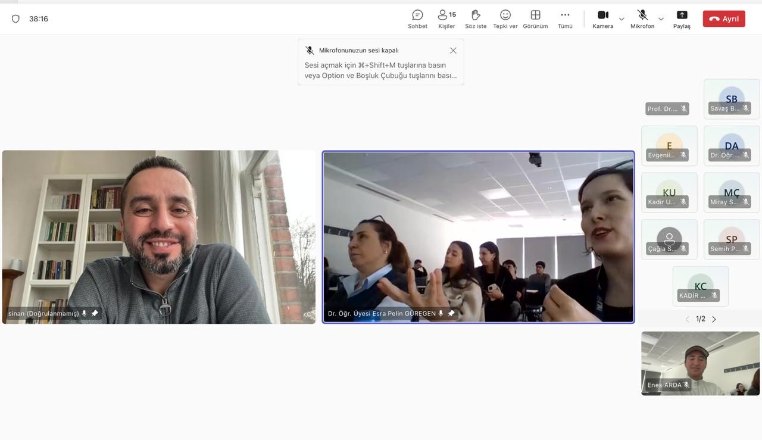Screen dimensions: 762x440
Task: Click muted mic icon on Prof. Dr.... label
Action: (x=684, y=109)
